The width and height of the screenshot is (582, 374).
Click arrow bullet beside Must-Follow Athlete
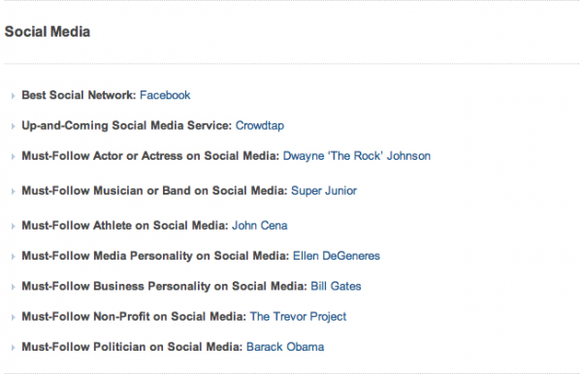[13, 227]
